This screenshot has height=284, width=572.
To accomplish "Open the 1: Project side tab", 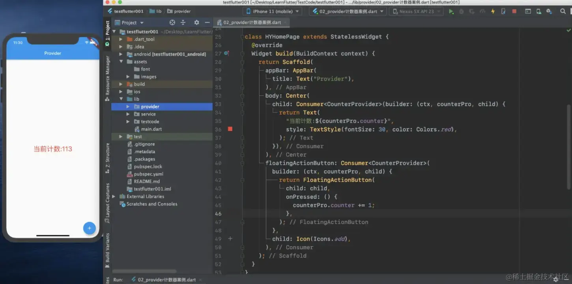I will tap(107, 34).
